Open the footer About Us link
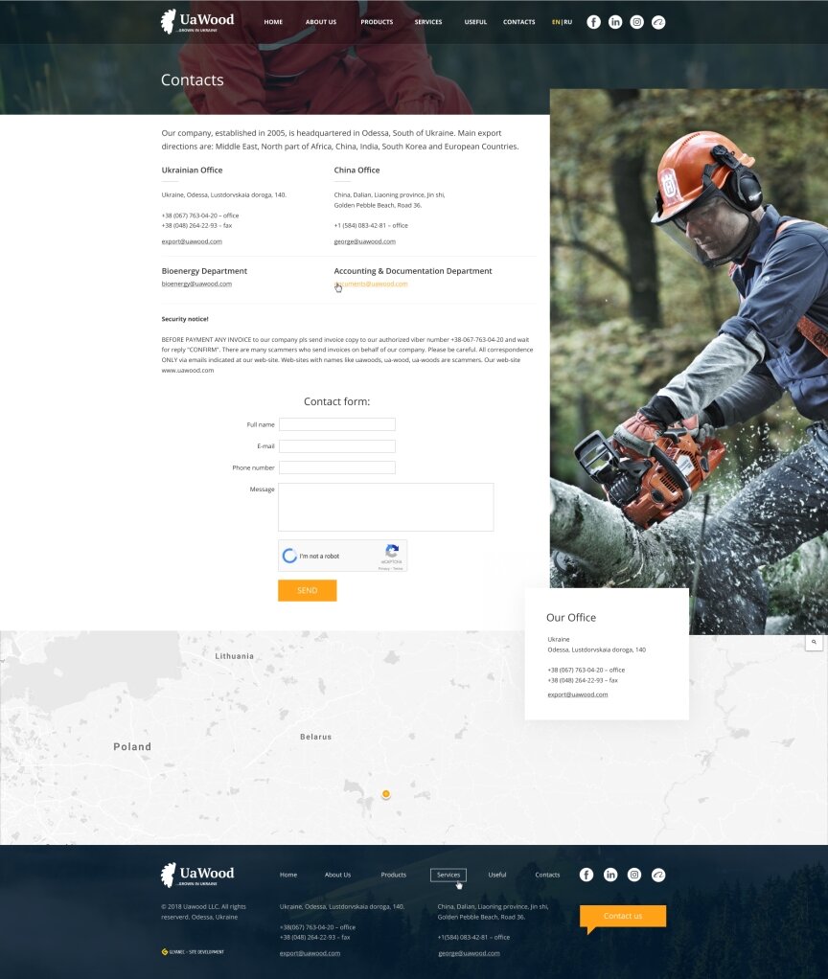 338,875
